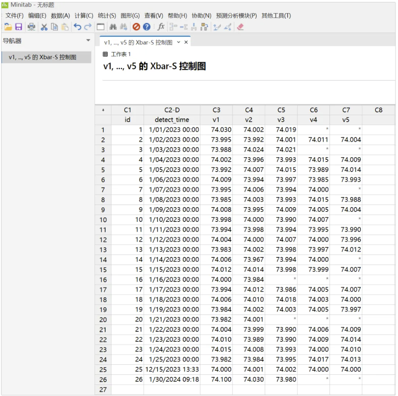Image resolution: width=398 pixels, height=396 pixels.
Task: Undo the last action with the toolbar arrow
Action: [x=77, y=27]
